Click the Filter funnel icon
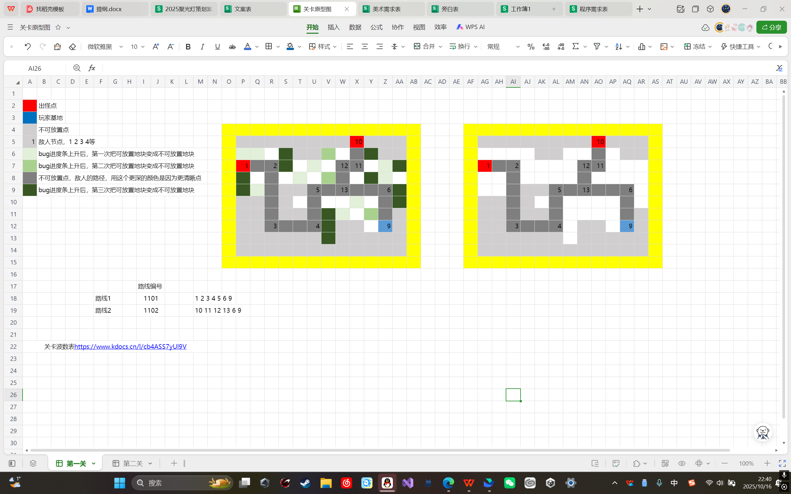 (x=597, y=47)
